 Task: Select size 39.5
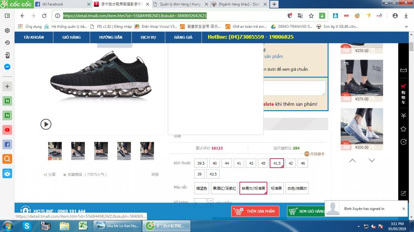click(201, 164)
